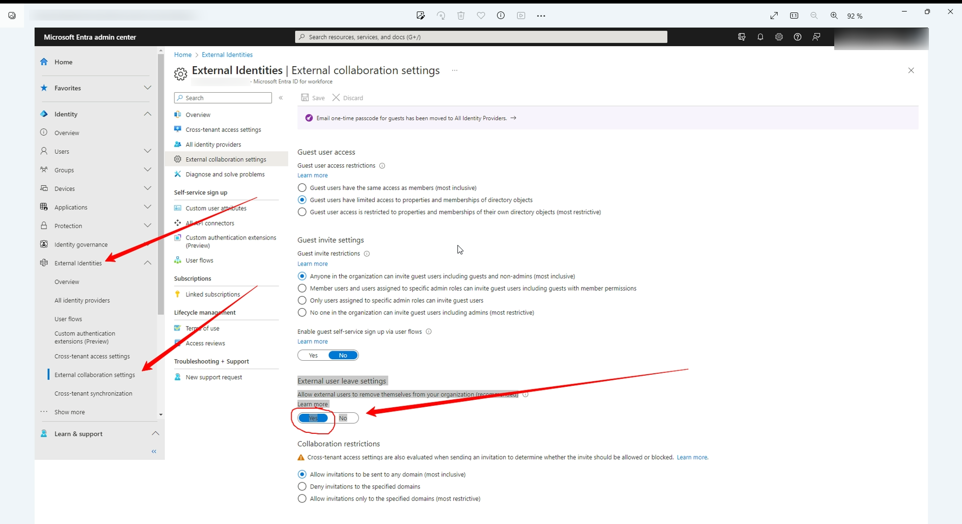Click Show more in sidebar
This screenshot has height=524, width=962.
coord(70,412)
